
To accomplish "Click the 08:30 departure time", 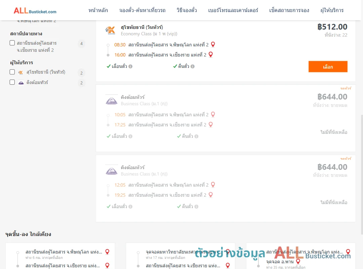I will (120, 45).
